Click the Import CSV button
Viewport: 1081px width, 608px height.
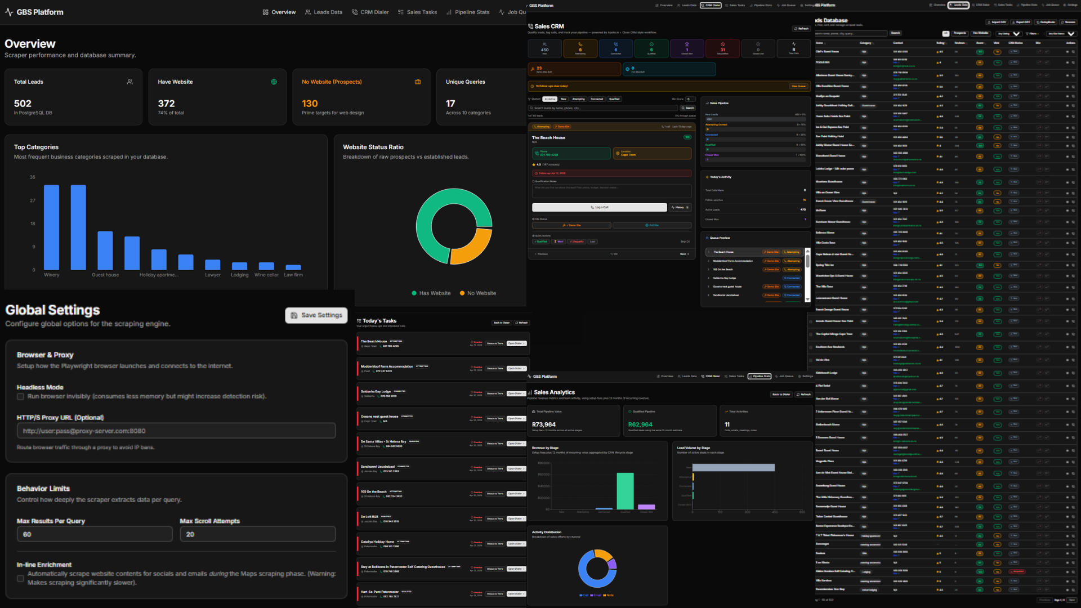(x=997, y=22)
